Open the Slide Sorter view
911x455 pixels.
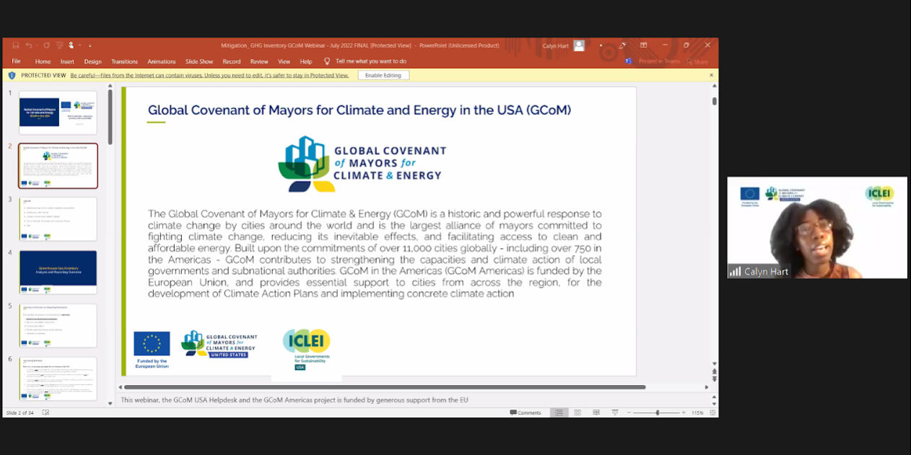tap(577, 412)
